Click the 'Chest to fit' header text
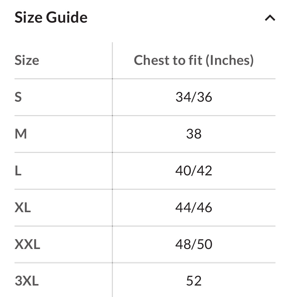This screenshot has height=297, width=290. tap(168, 60)
